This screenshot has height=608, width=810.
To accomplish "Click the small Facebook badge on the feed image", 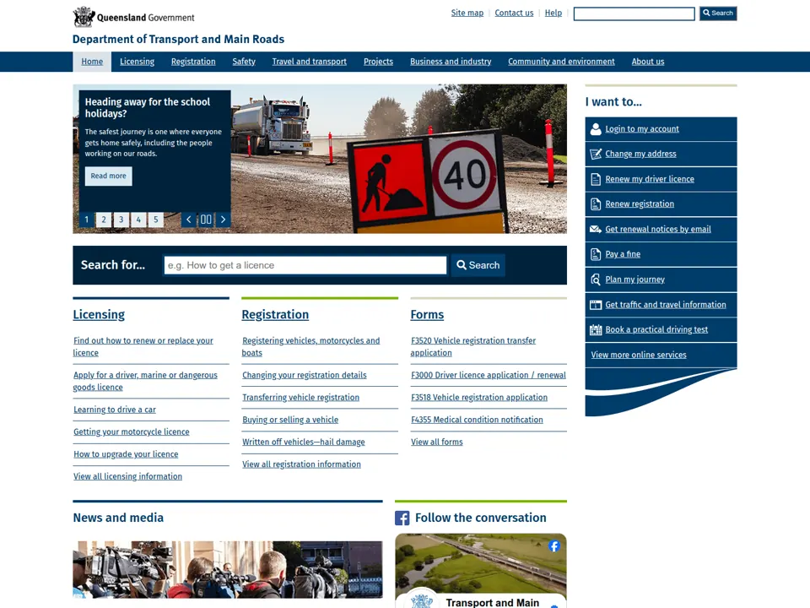I will (554, 546).
